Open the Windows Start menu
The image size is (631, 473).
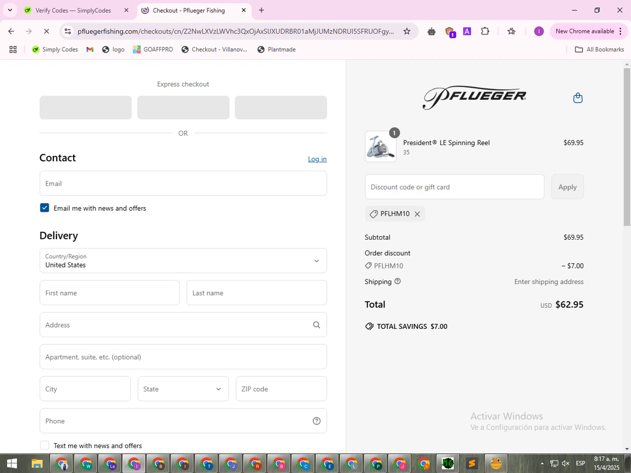tap(12, 464)
